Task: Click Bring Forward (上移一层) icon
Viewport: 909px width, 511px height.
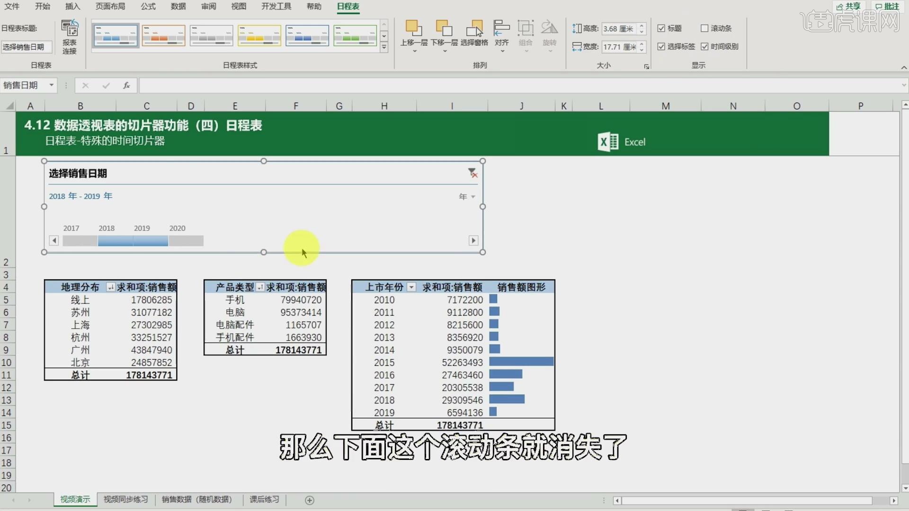Action: [x=414, y=28]
